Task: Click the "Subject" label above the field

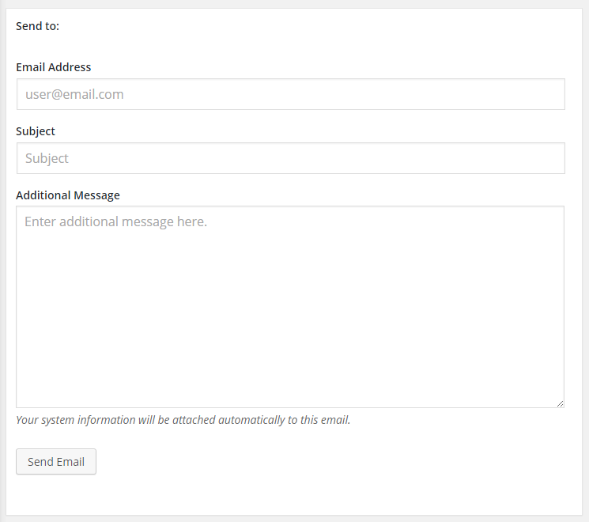Action: point(36,131)
